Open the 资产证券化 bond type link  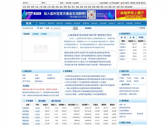coord(26,81)
